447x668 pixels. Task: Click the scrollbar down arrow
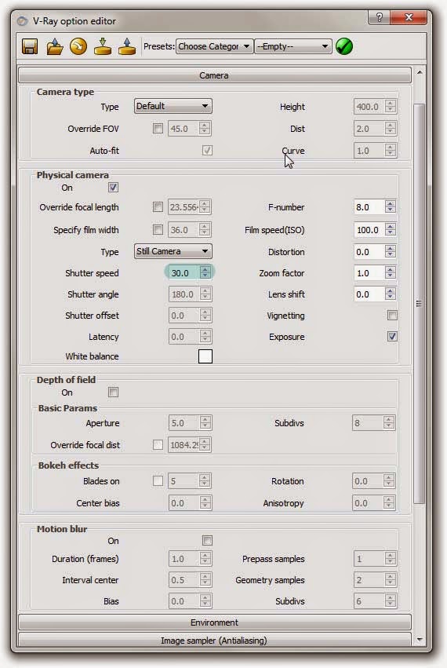pyautogui.click(x=420, y=639)
